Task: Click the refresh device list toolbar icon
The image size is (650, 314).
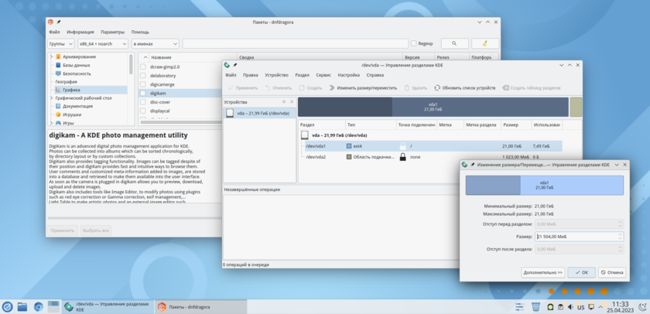Action: click(x=437, y=88)
